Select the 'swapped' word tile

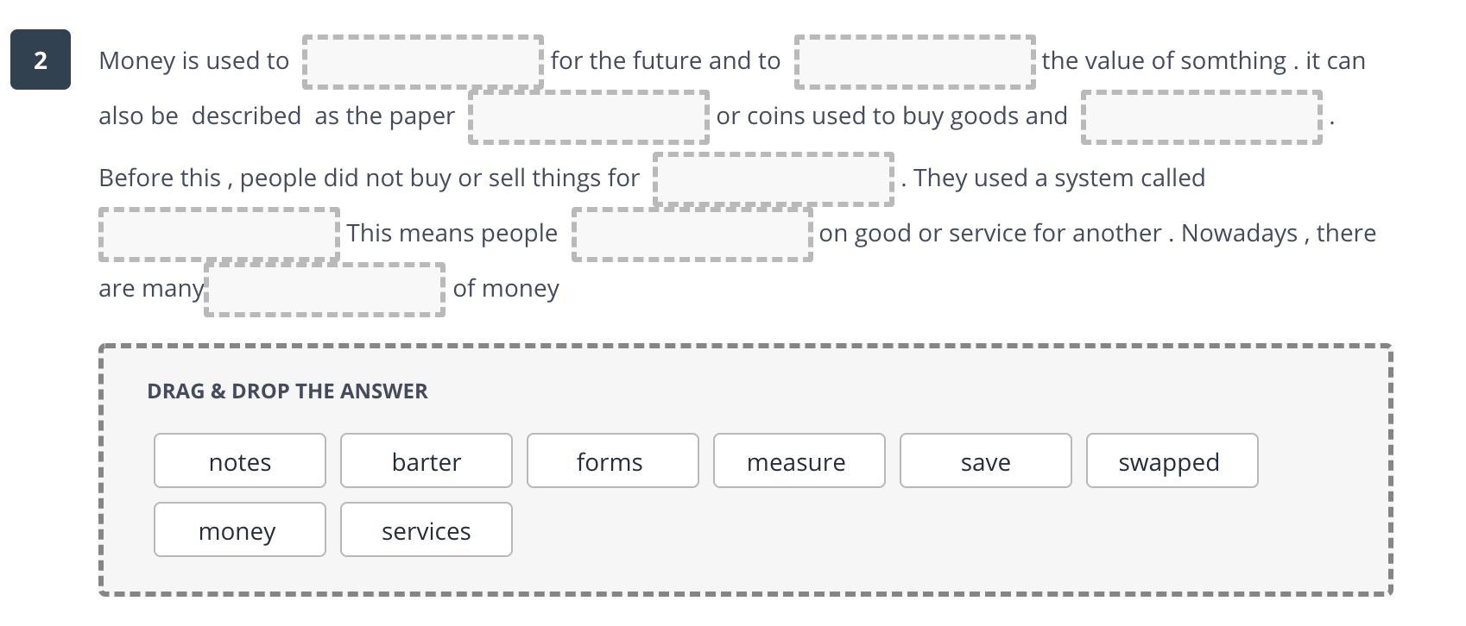coord(1172,461)
